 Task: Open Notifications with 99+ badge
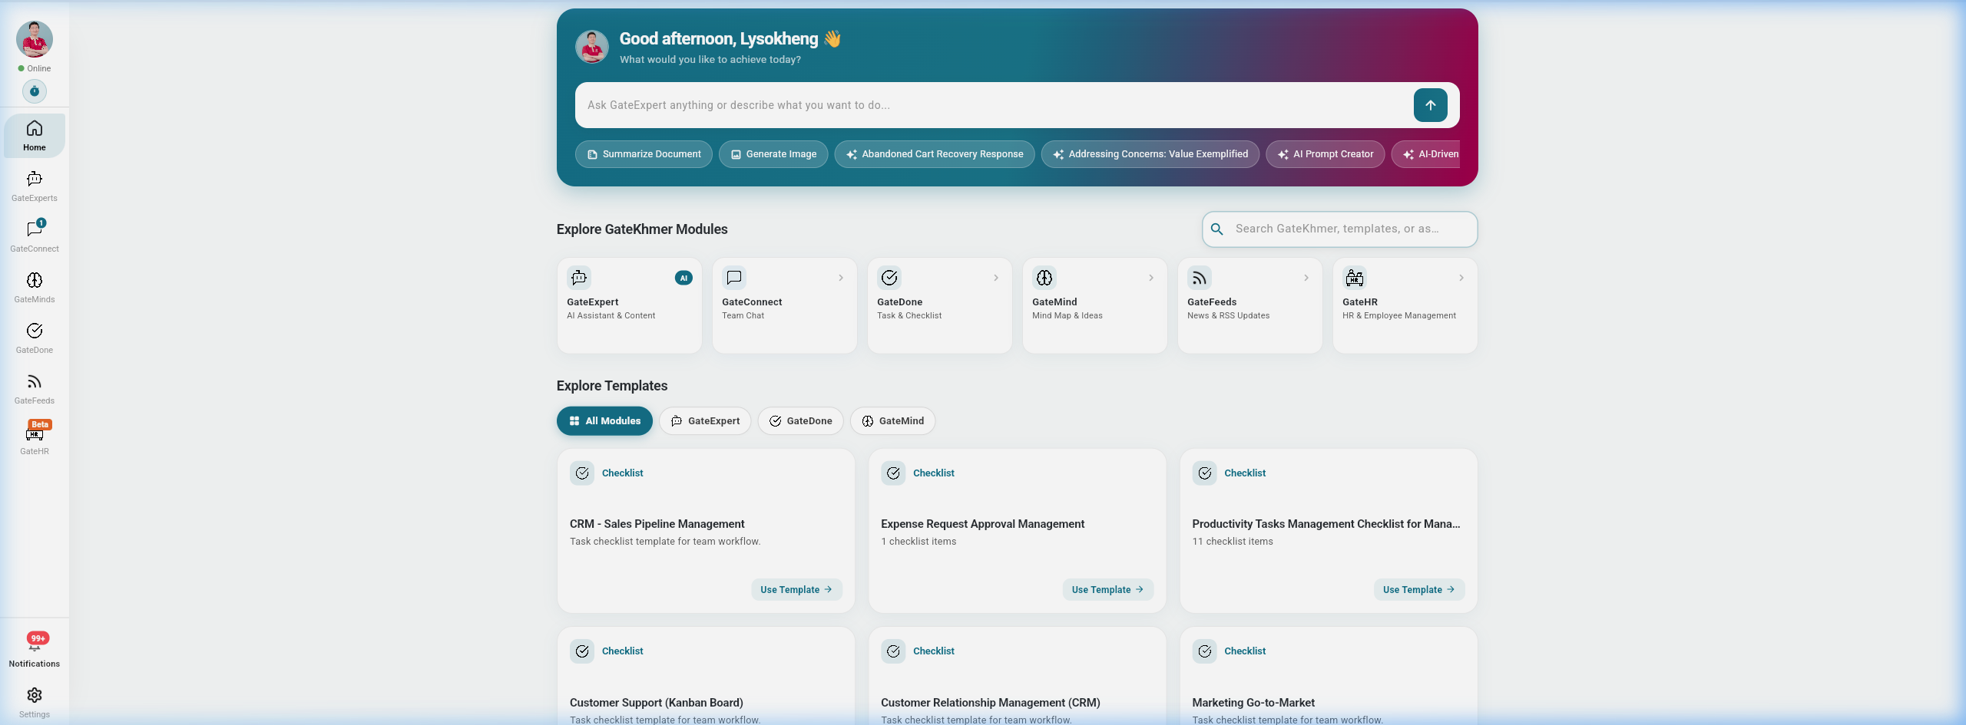34,650
